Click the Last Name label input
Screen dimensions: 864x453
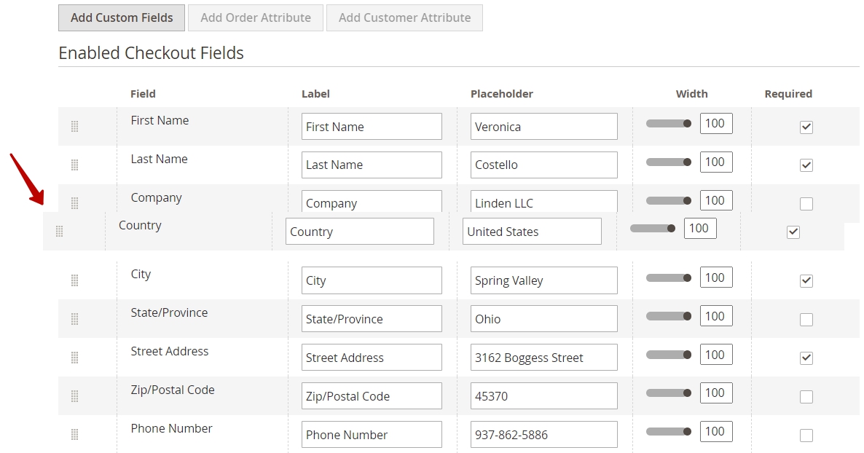(372, 165)
